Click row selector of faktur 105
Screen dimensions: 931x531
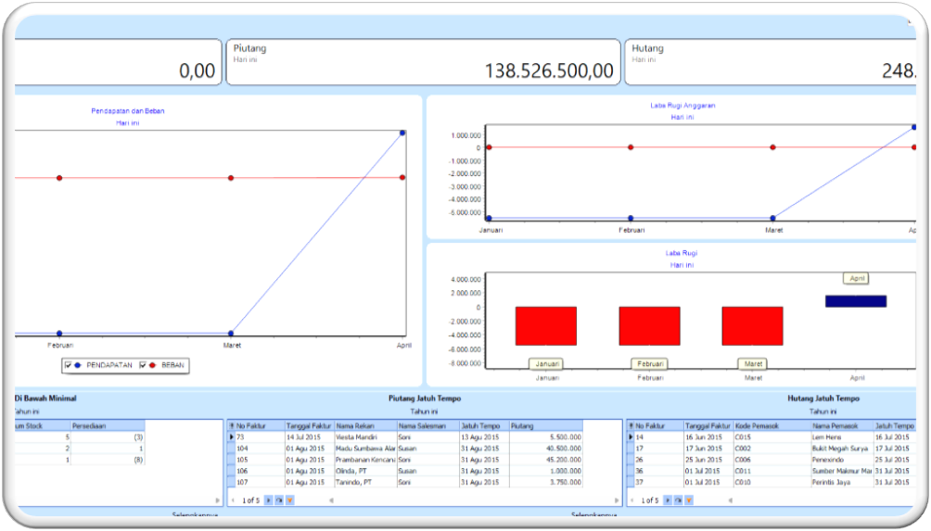[232, 460]
